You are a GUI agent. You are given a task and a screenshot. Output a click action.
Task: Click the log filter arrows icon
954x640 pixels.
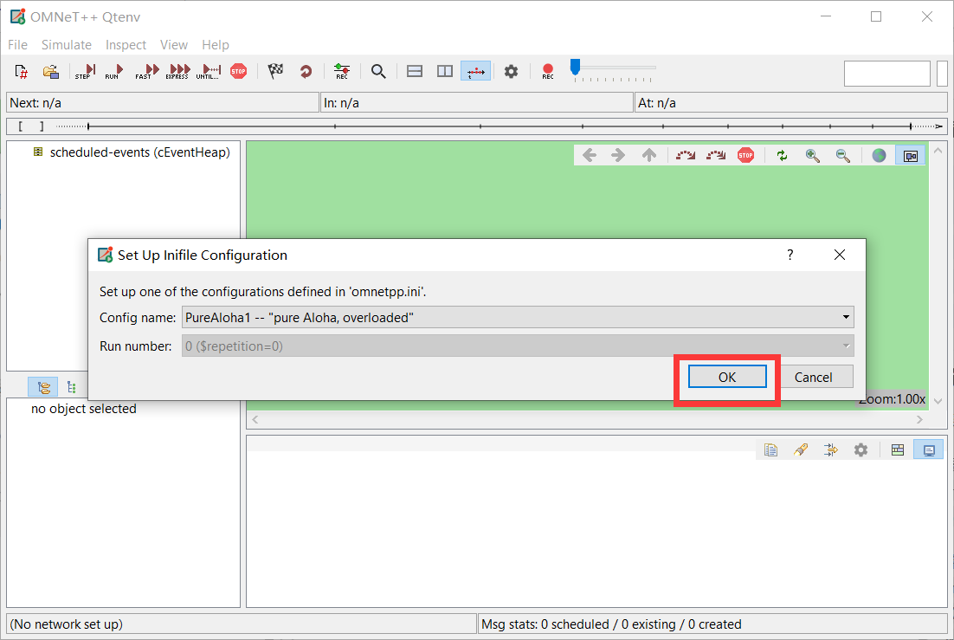(x=830, y=450)
